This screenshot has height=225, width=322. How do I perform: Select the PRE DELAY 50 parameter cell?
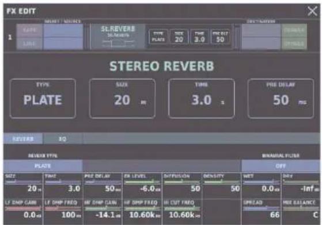pos(103,185)
